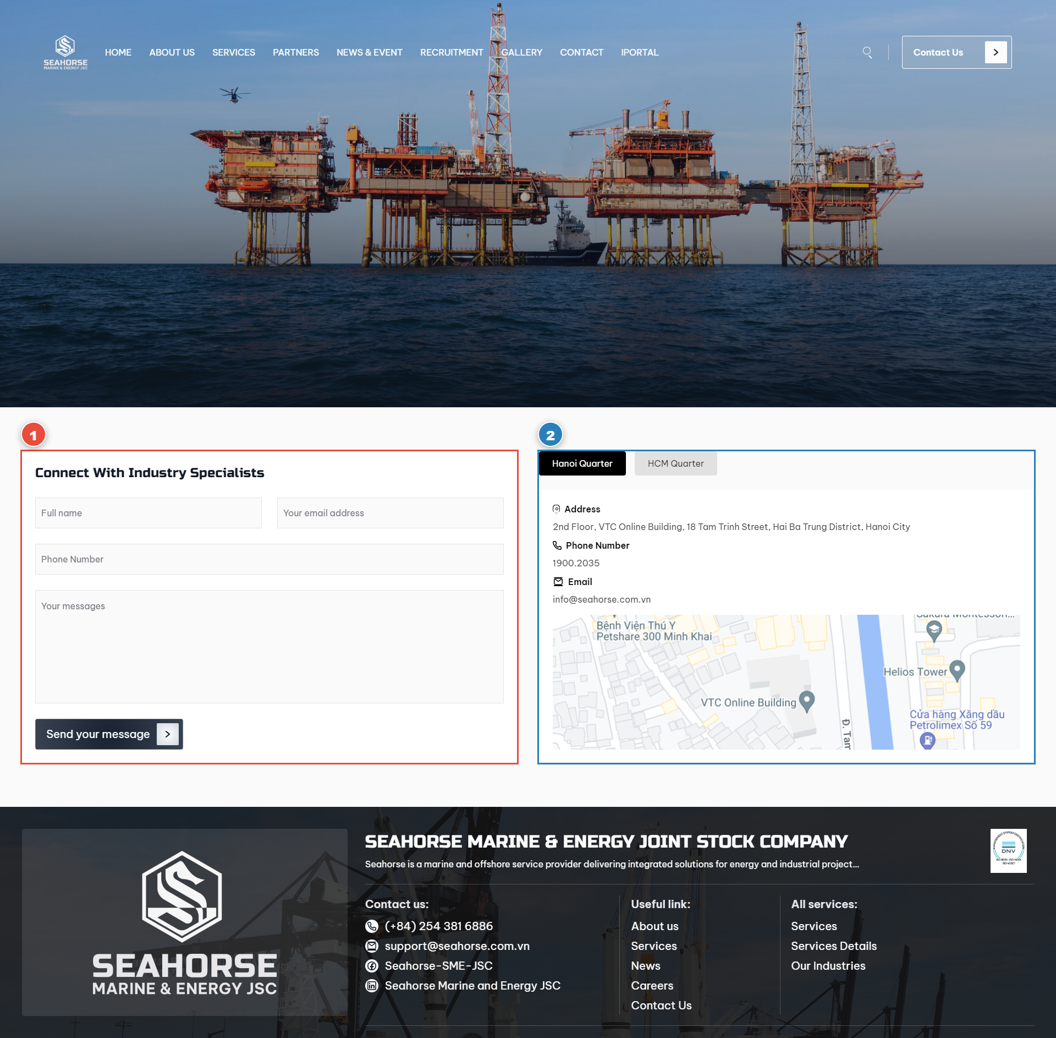This screenshot has height=1038, width=1056.
Task: Open Services link under Useful link
Action: tap(654, 946)
